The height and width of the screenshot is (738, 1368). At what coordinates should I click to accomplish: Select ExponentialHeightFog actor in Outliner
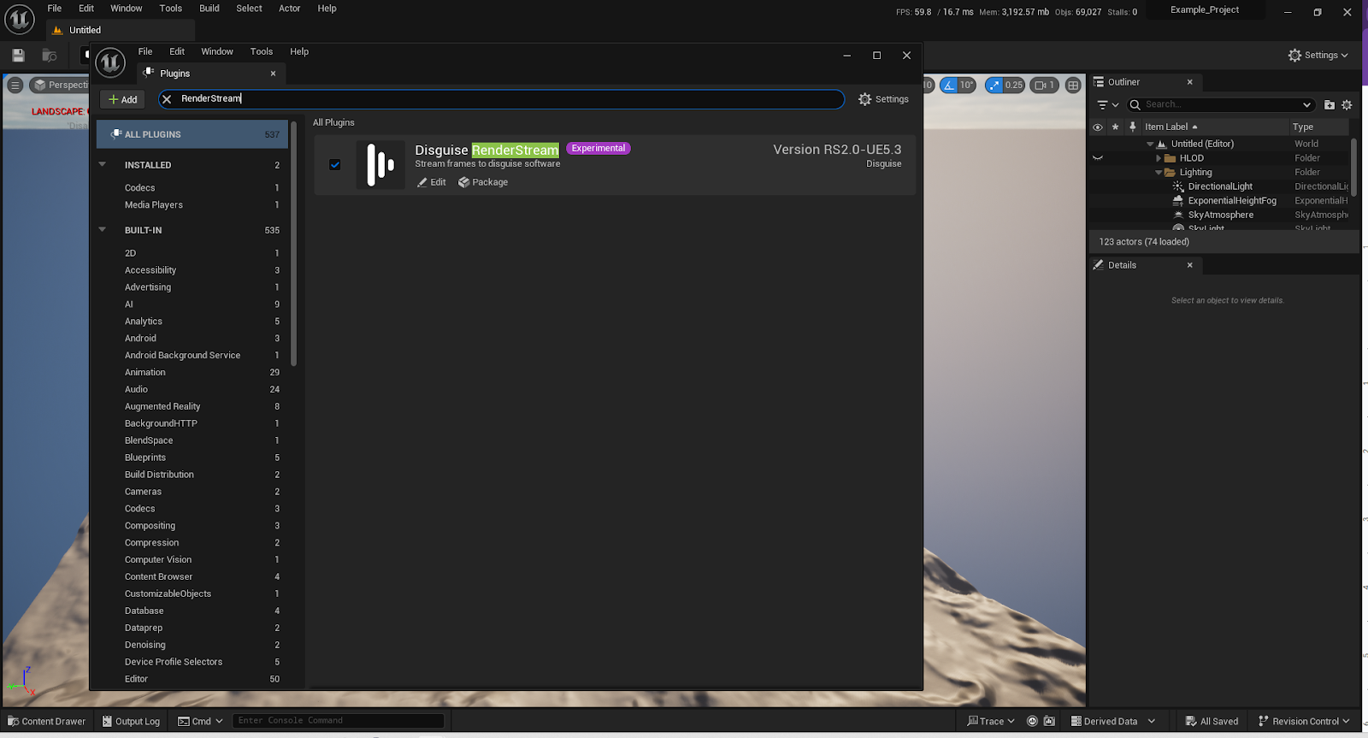[x=1232, y=201]
